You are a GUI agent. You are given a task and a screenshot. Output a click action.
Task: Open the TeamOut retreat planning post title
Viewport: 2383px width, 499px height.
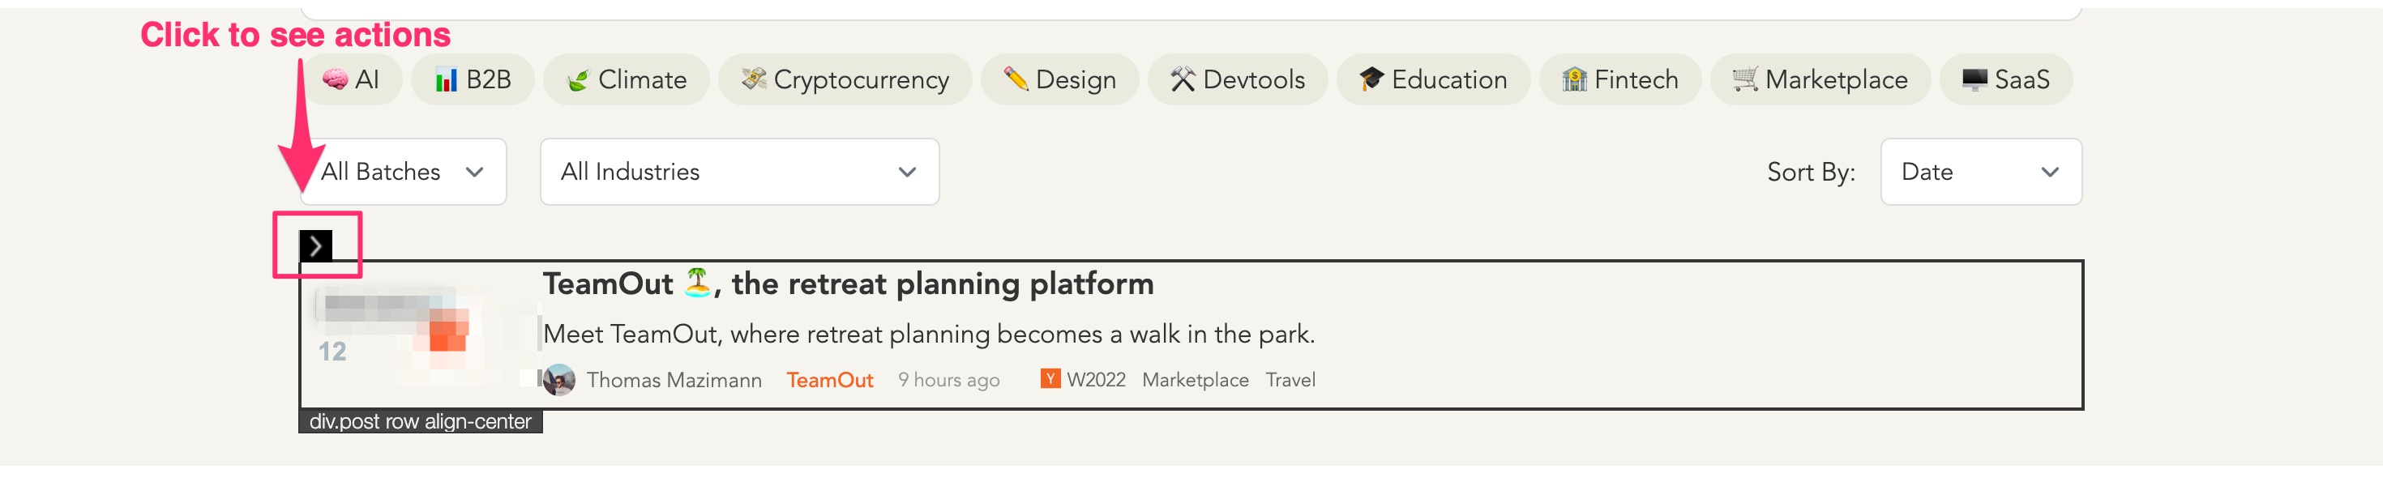847,284
